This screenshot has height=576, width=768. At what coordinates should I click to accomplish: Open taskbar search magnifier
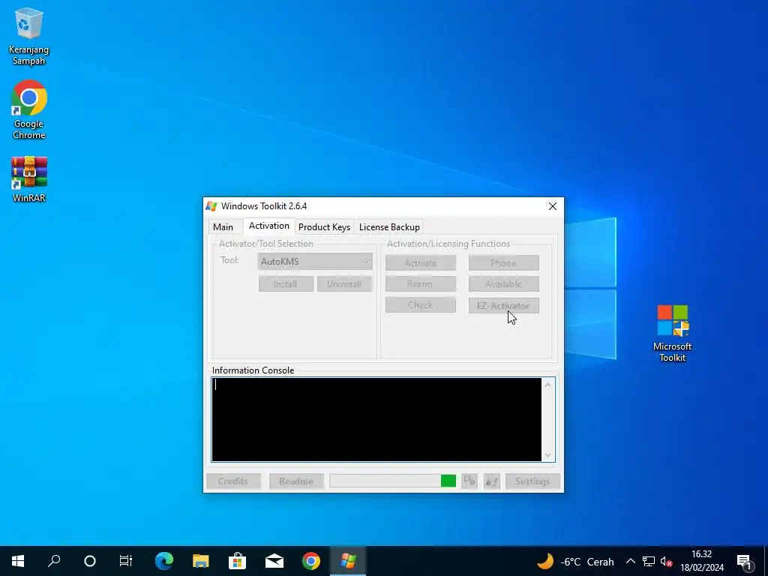pyautogui.click(x=54, y=561)
